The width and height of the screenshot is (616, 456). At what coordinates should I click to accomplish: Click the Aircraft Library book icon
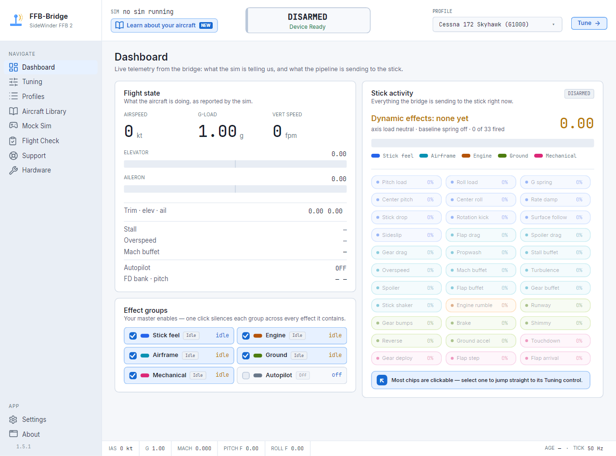tap(13, 111)
